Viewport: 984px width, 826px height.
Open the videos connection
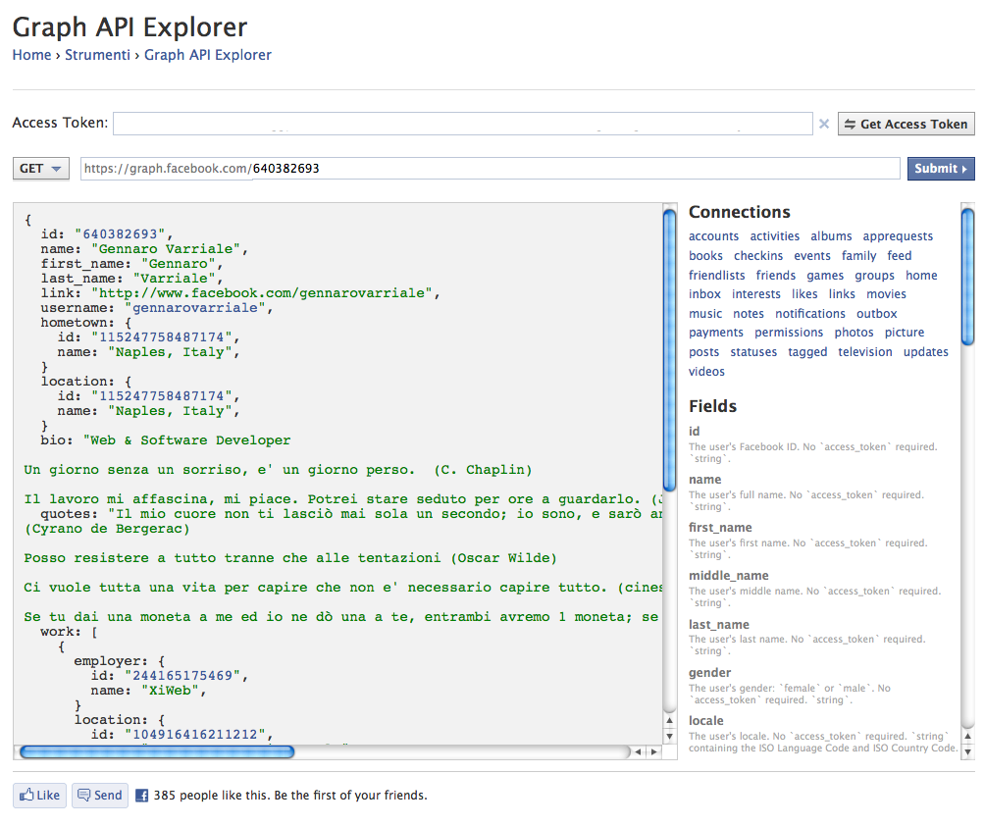[x=706, y=372]
